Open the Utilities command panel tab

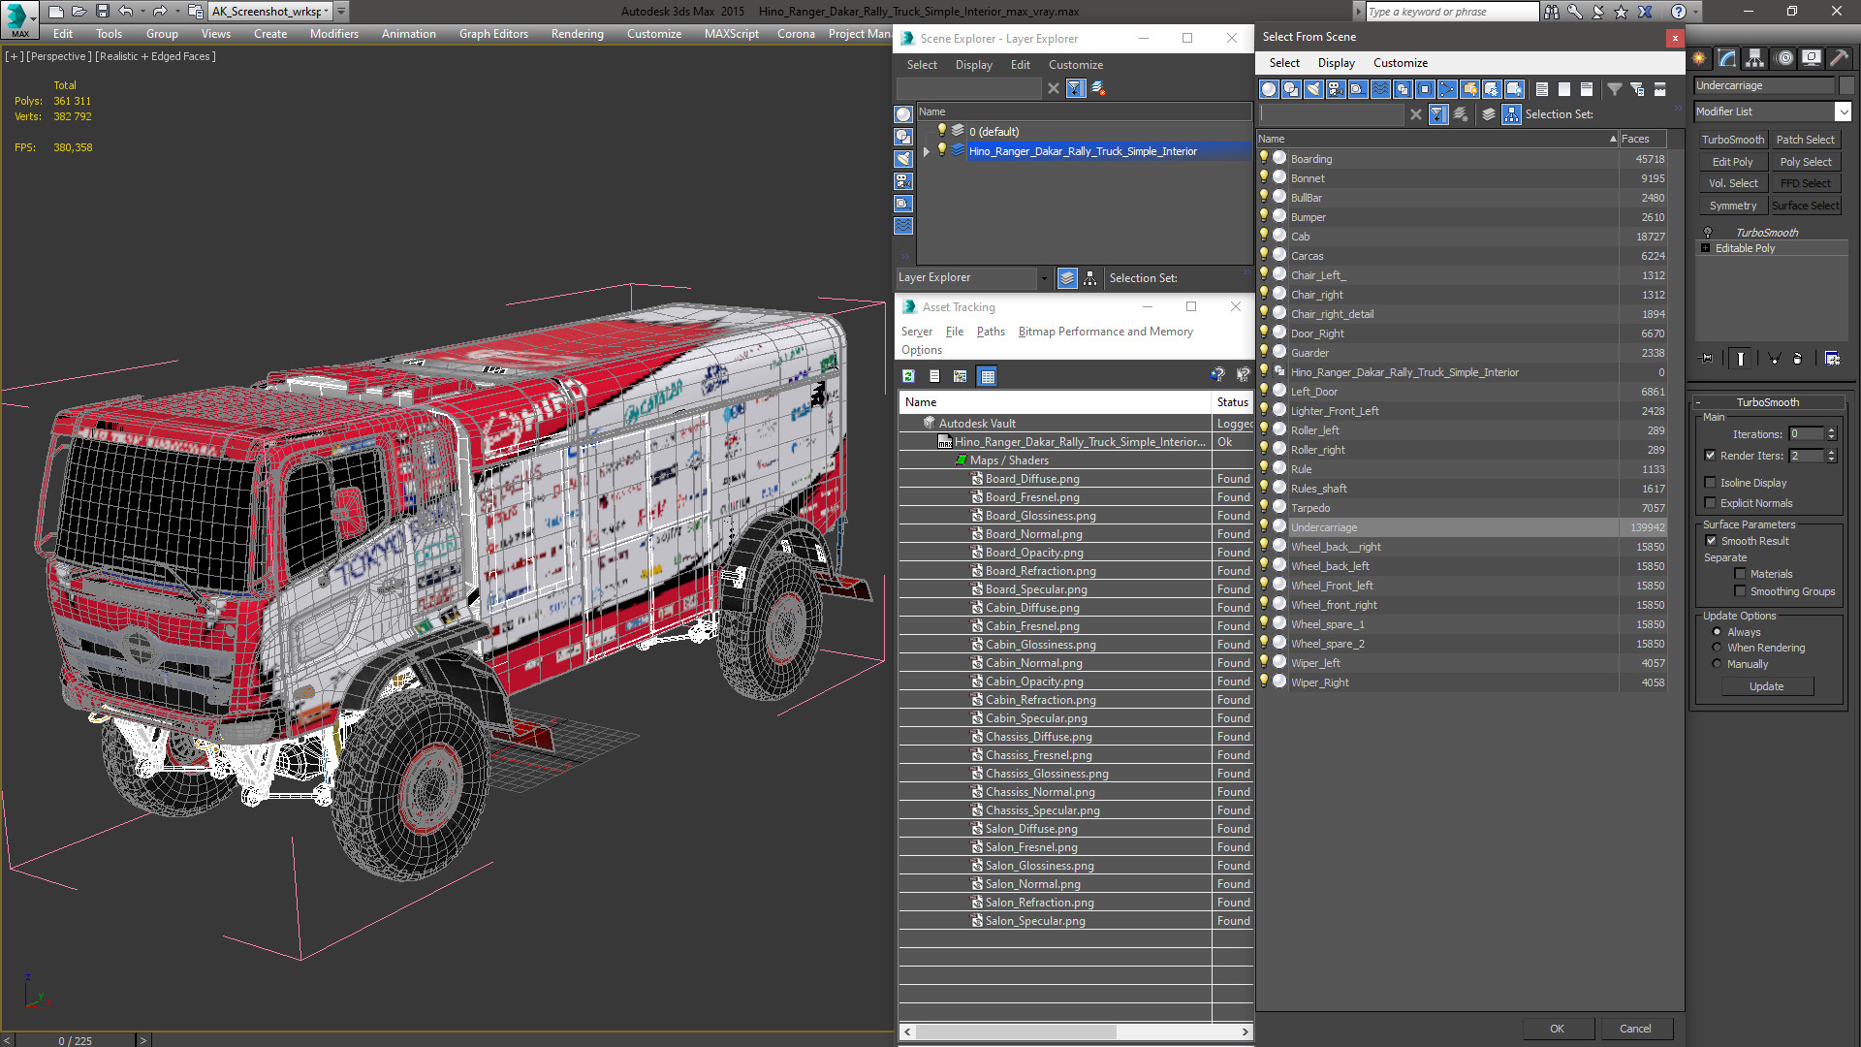pyautogui.click(x=1839, y=58)
